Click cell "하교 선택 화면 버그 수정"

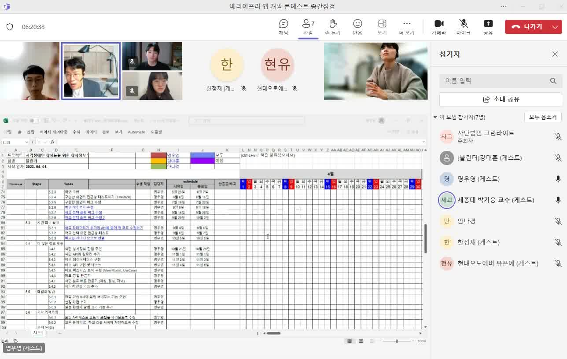tap(83, 212)
